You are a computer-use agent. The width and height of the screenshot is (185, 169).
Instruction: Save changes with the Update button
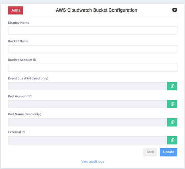[168, 152]
